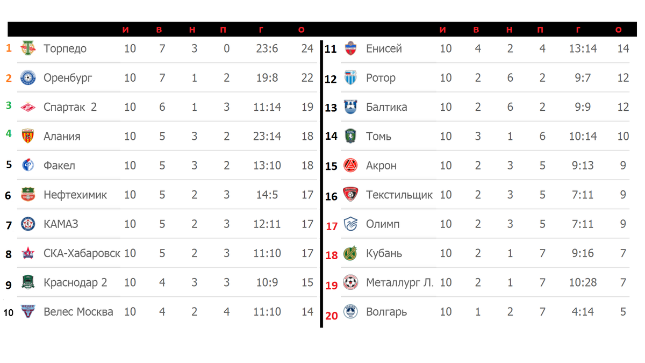Click the Оренбург club crest

28,78
